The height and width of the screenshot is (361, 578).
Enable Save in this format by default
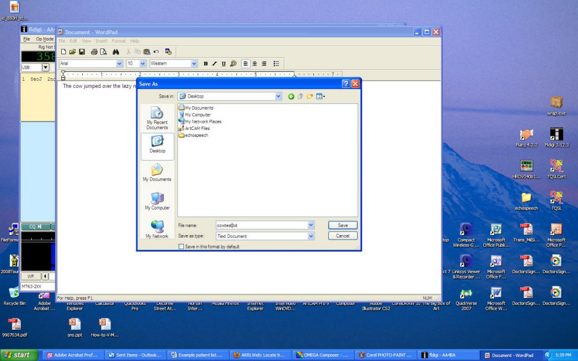coord(181,247)
